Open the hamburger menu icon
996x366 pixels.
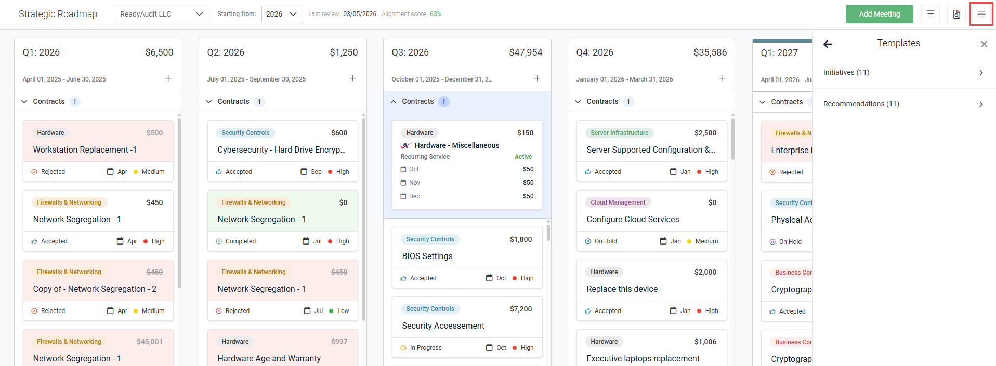[981, 14]
